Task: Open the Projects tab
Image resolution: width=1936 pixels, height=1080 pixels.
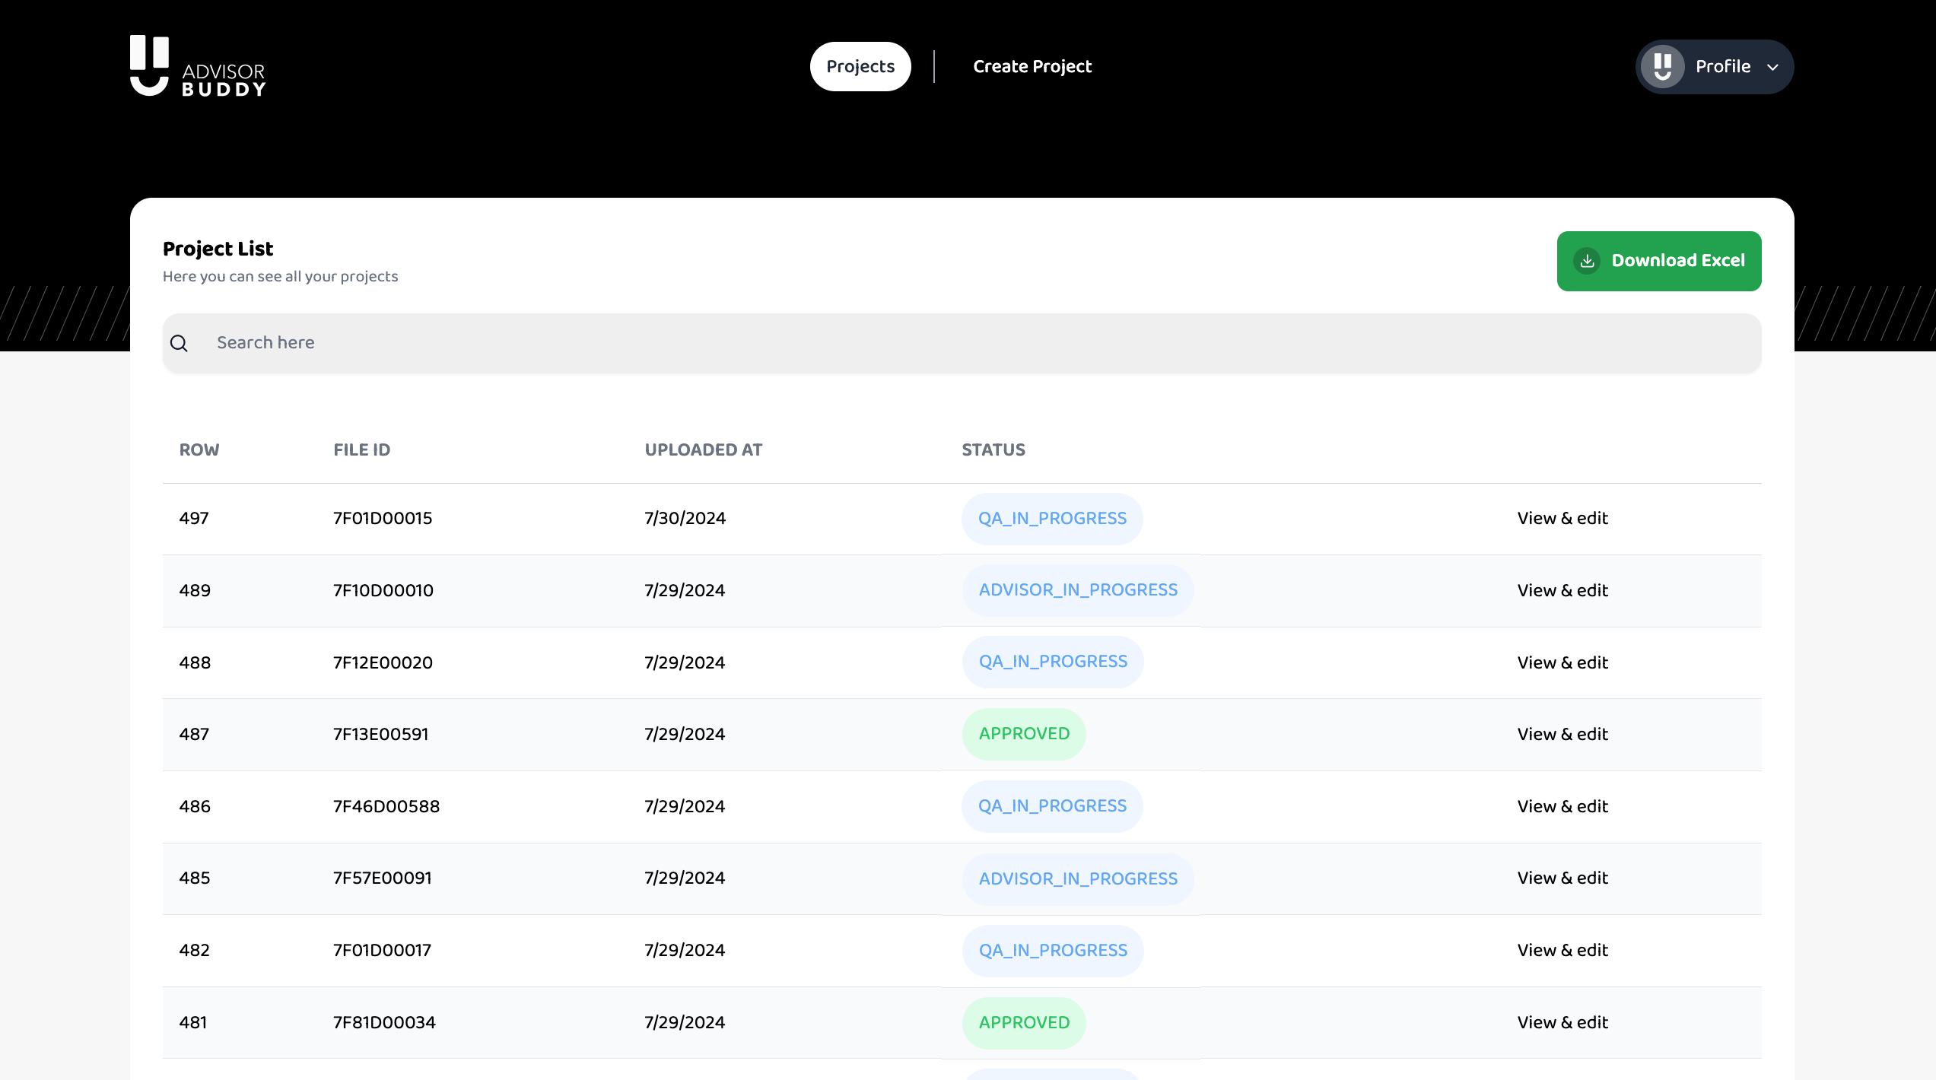Action: 860,66
